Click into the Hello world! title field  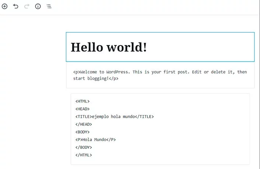tap(160, 47)
